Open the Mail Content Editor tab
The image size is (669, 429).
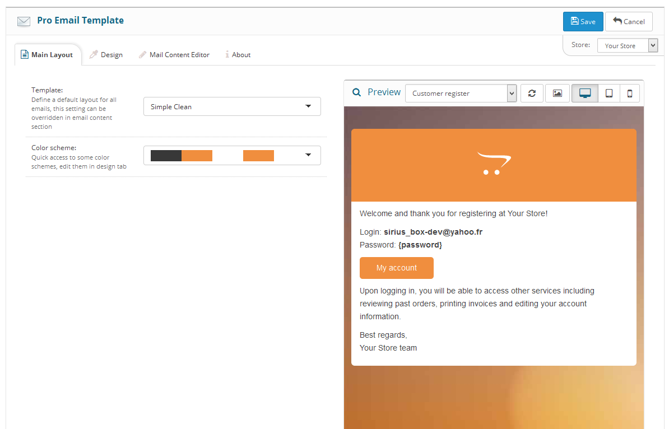click(174, 55)
